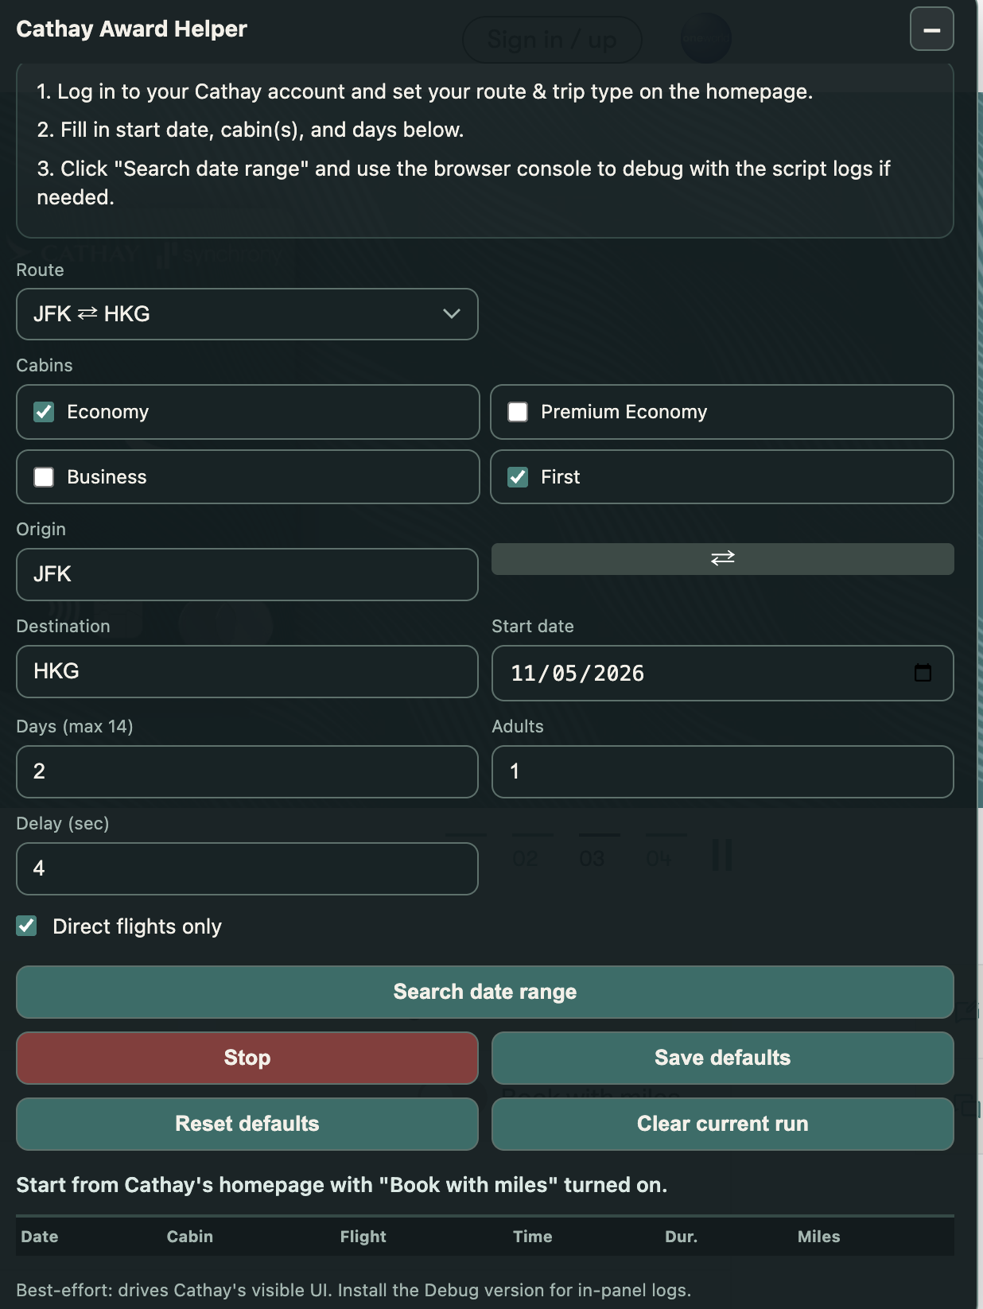Screen dimensions: 983x1309
Task: Disable Direct flights only
Action: pyautogui.click(x=27, y=926)
